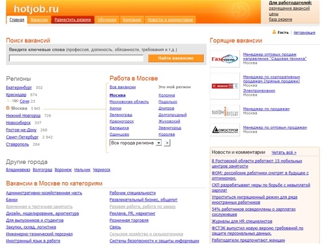Click the go arrow button next to city dropdown
The height and width of the screenshot is (244, 326).
click(x=167, y=143)
